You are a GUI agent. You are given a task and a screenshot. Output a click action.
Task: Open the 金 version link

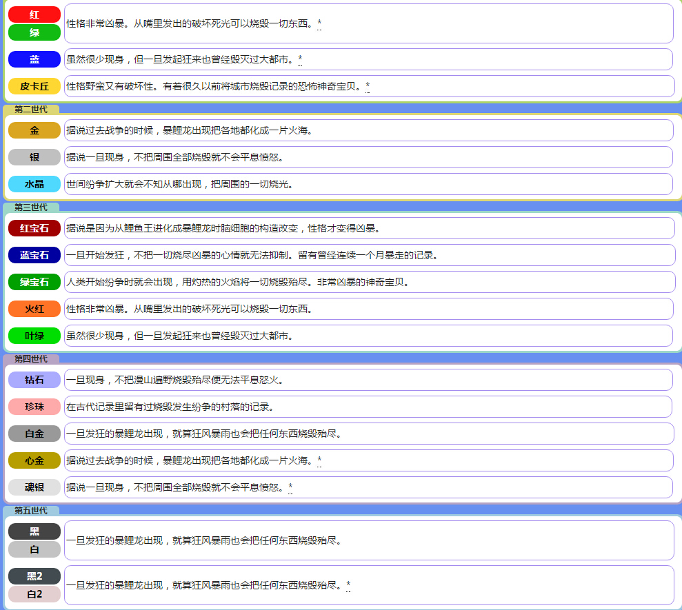(x=34, y=130)
